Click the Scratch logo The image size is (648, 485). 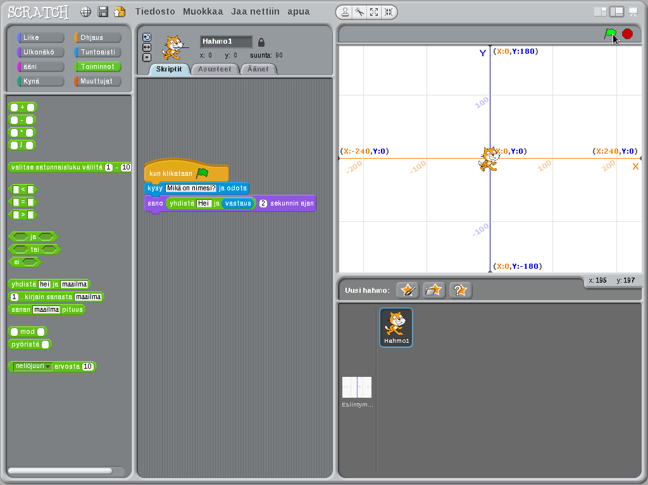coord(38,12)
